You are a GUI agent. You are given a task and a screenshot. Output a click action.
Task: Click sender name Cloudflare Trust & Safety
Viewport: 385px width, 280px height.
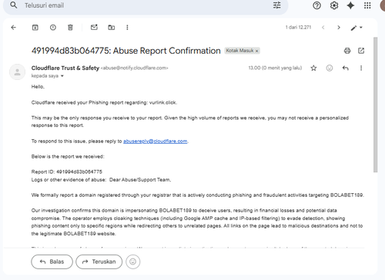pyautogui.click(x=65, y=68)
